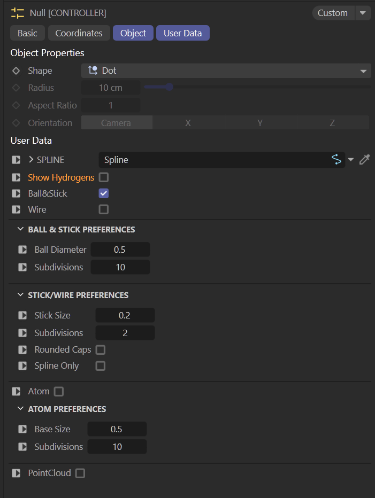The width and height of the screenshot is (375, 498).
Task: Uncheck the Ball&Stick checkbox
Action: click(x=104, y=193)
